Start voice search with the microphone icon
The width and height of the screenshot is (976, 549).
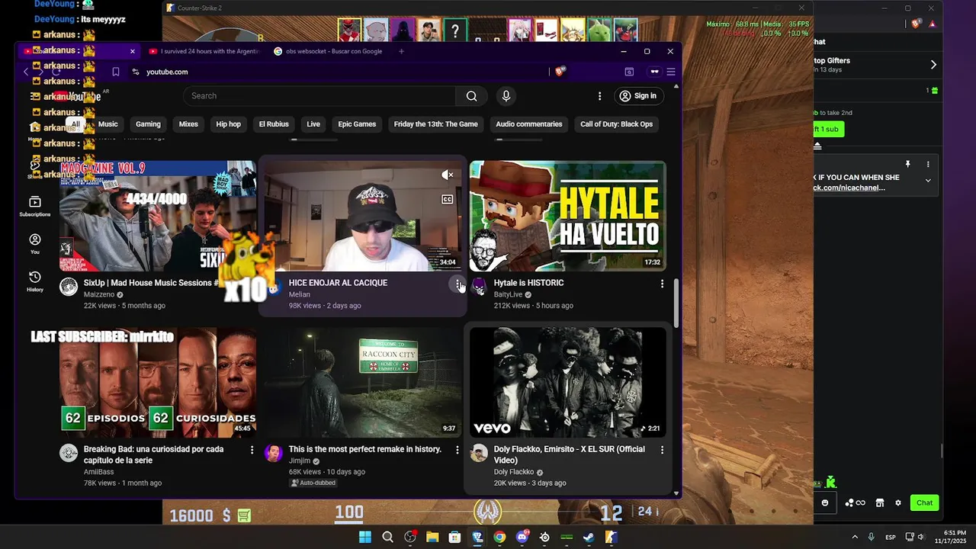point(506,96)
